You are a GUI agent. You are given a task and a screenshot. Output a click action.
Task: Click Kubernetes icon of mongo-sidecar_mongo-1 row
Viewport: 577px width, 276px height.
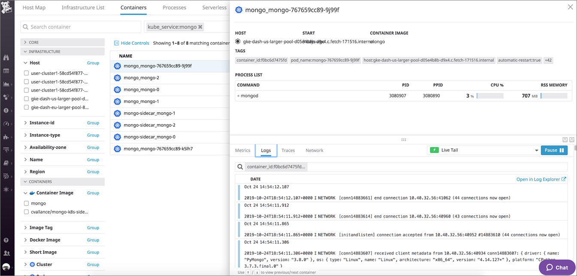tap(117, 113)
